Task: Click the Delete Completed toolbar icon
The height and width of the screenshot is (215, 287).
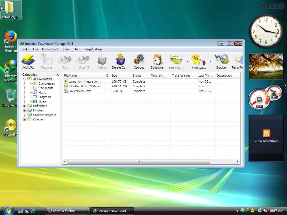Action: [120, 61]
